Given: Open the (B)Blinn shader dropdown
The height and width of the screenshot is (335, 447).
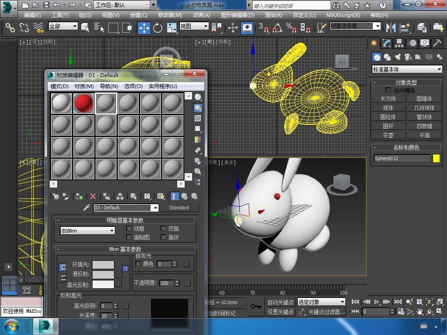Looking at the screenshot, I should [x=87, y=231].
